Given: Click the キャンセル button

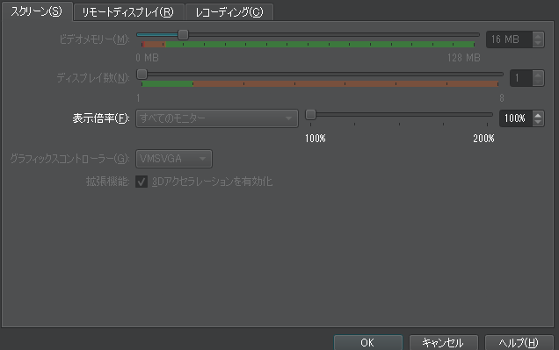Looking at the screenshot, I should coord(443,342).
